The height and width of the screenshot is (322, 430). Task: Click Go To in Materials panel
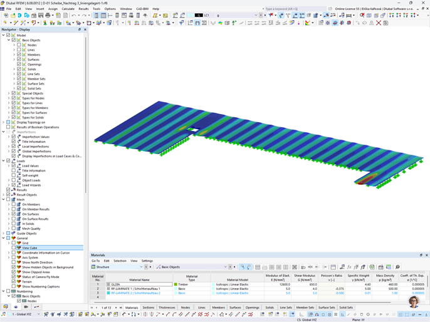[96, 261]
